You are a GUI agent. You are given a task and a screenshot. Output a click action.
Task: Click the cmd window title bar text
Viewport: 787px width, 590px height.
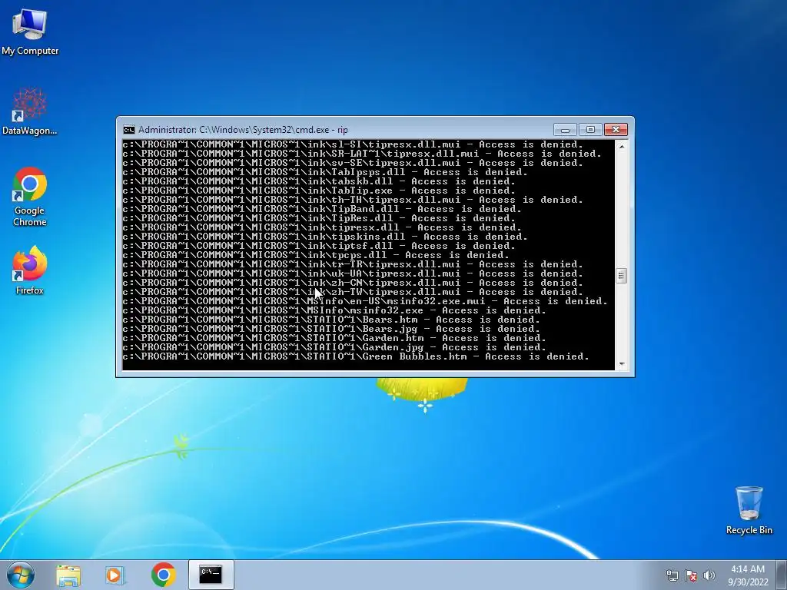click(x=243, y=130)
